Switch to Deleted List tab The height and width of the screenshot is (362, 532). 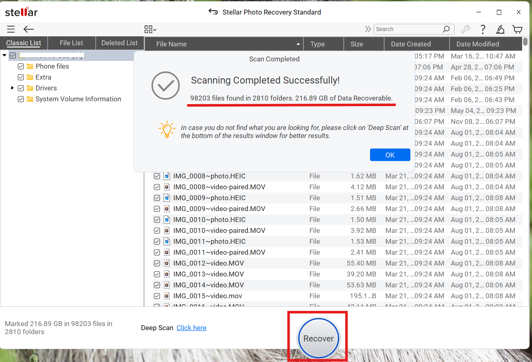120,43
